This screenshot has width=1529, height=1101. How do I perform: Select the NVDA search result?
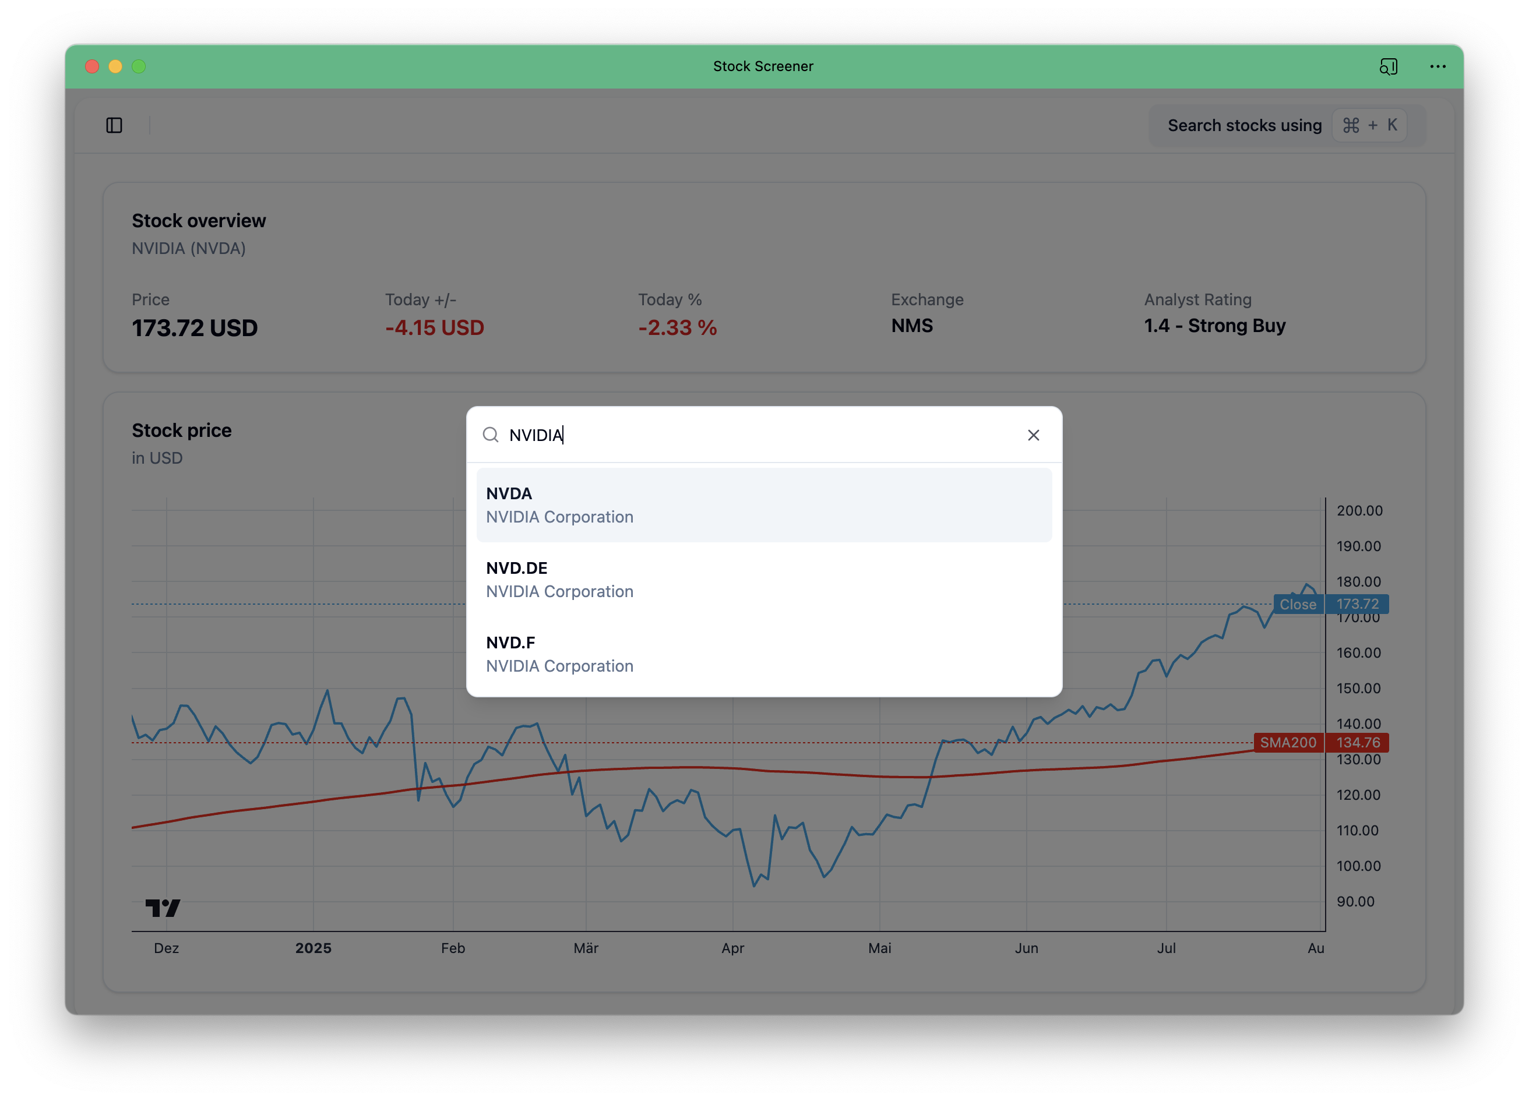pos(764,504)
